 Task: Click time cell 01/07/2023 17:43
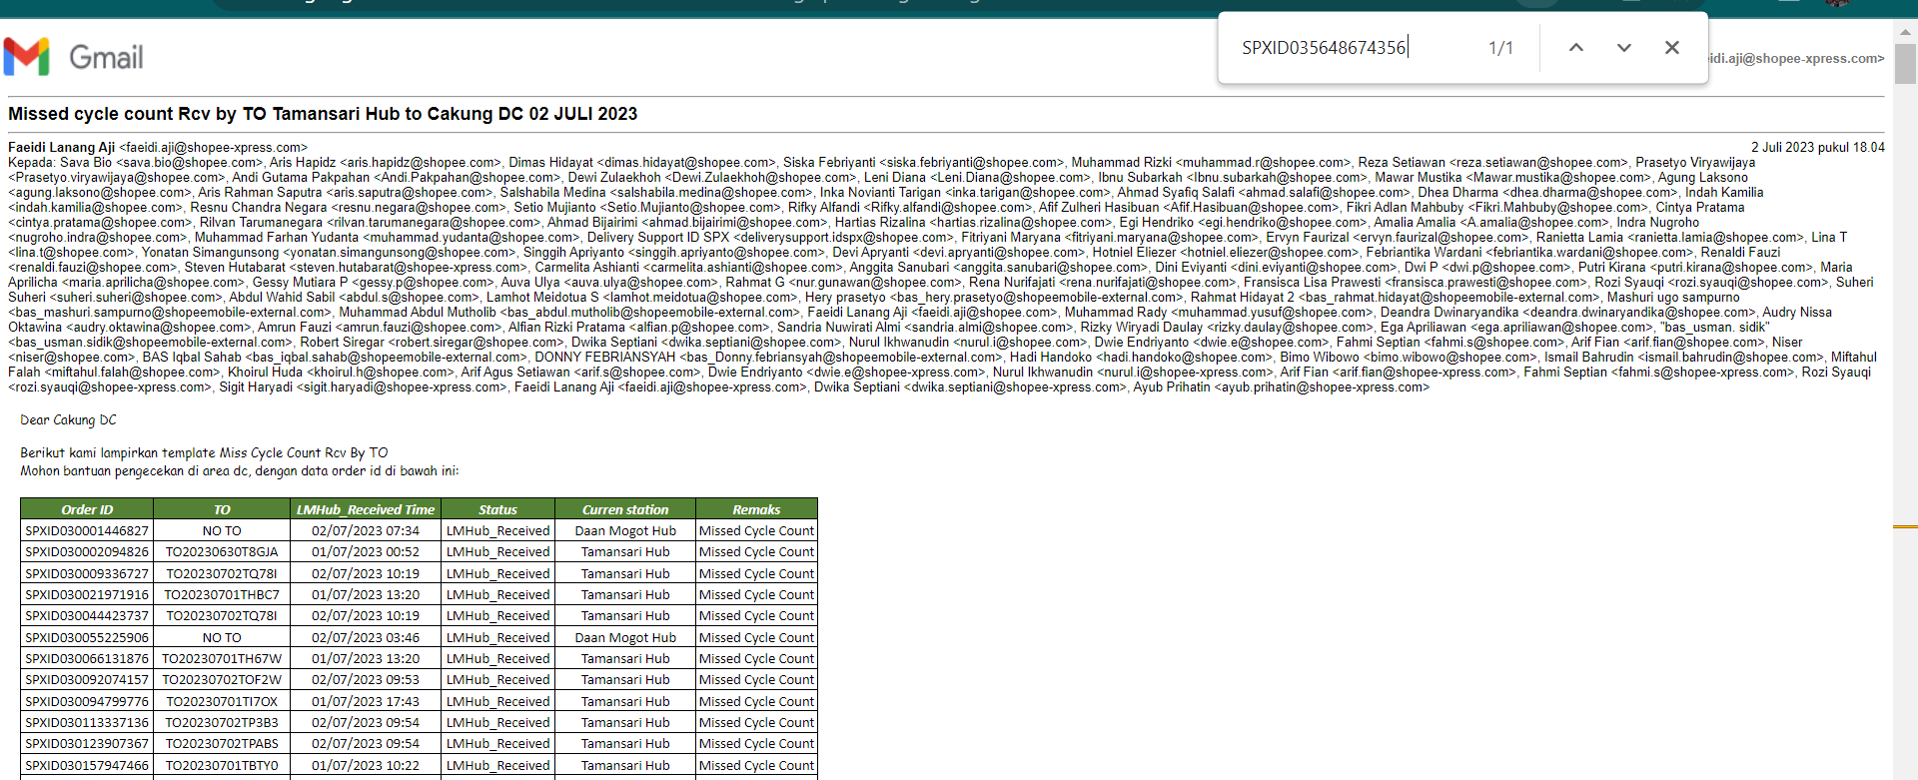coord(366,702)
